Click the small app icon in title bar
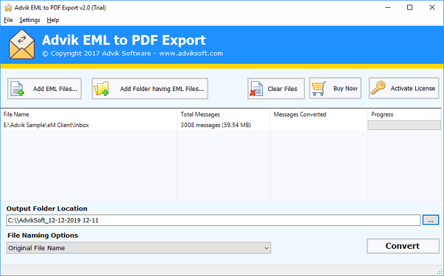 (x=8, y=7)
